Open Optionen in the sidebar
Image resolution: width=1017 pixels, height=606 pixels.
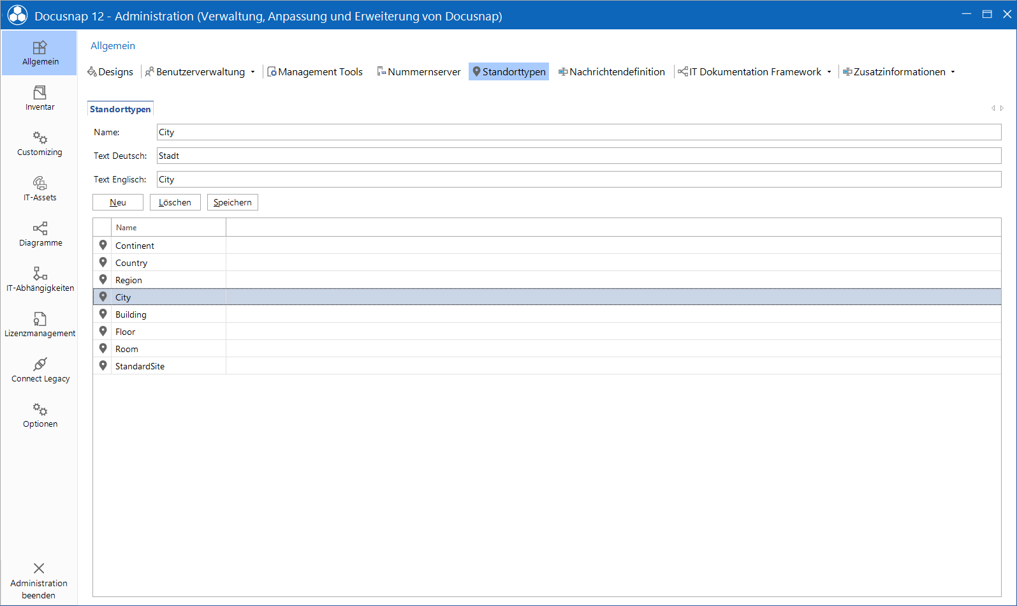pyautogui.click(x=40, y=415)
